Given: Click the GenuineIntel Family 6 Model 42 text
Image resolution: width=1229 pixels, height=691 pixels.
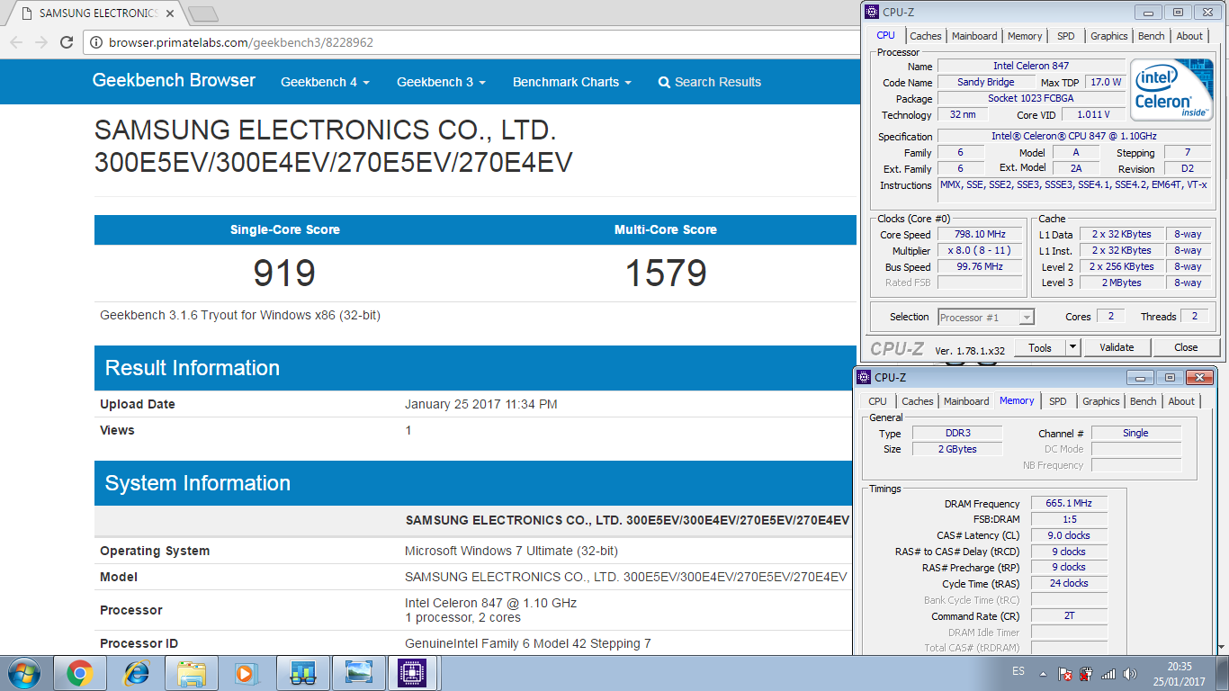Looking at the screenshot, I should [528, 643].
